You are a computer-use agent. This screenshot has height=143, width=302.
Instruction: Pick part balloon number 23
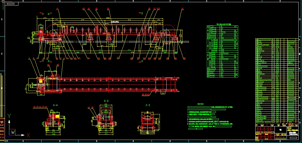tap(118, 58)
